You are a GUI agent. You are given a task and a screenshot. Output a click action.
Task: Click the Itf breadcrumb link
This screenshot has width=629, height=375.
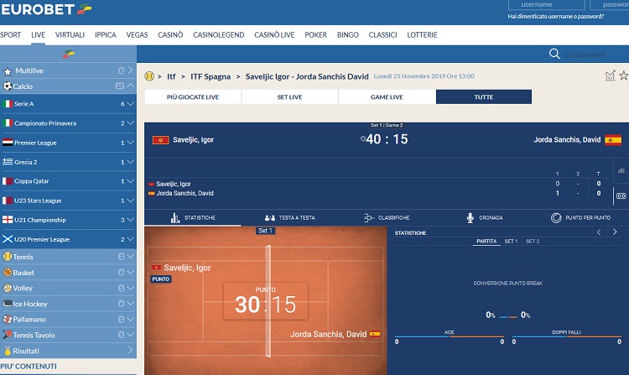point(171,76)
